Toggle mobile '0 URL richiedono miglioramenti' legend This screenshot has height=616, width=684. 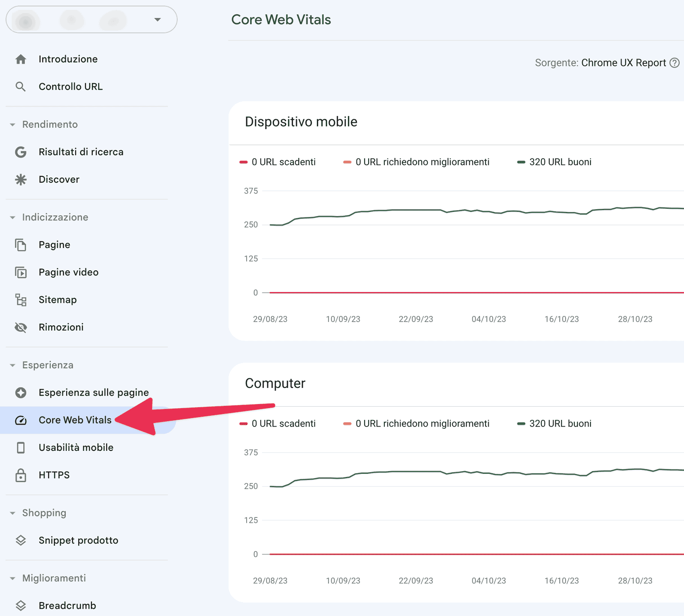tap(416, 162)
